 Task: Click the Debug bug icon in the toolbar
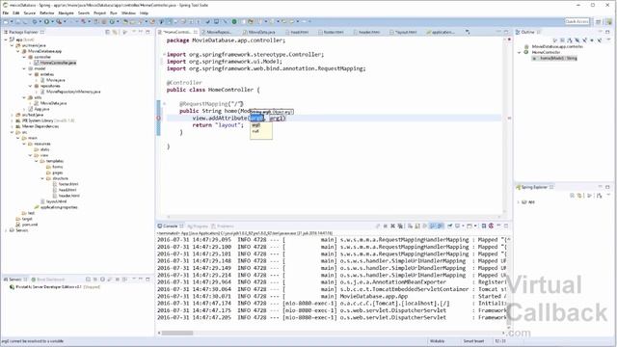[x=35, y=21]
